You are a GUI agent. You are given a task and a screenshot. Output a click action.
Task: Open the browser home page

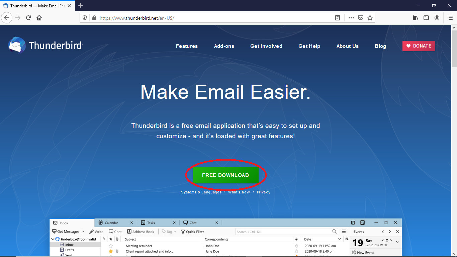(39, 18)
